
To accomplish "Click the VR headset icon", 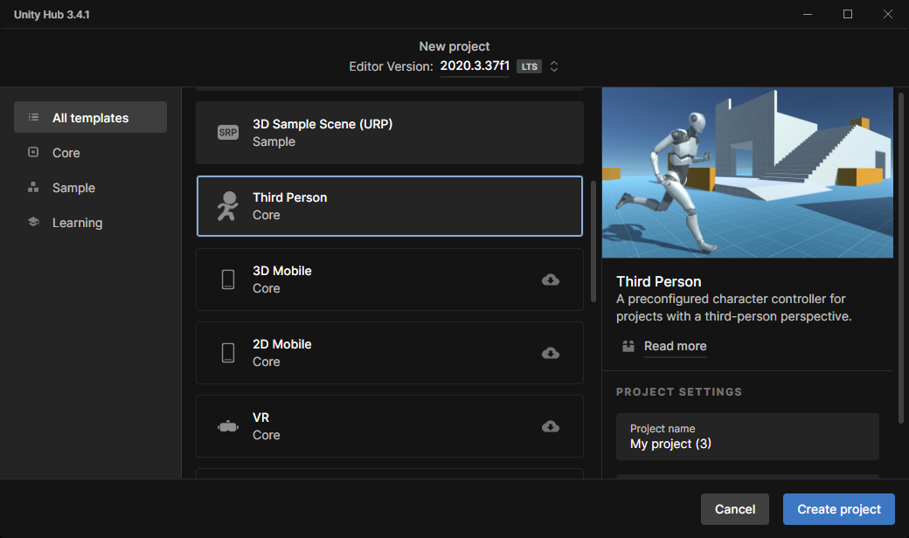I will click(228, 427).
